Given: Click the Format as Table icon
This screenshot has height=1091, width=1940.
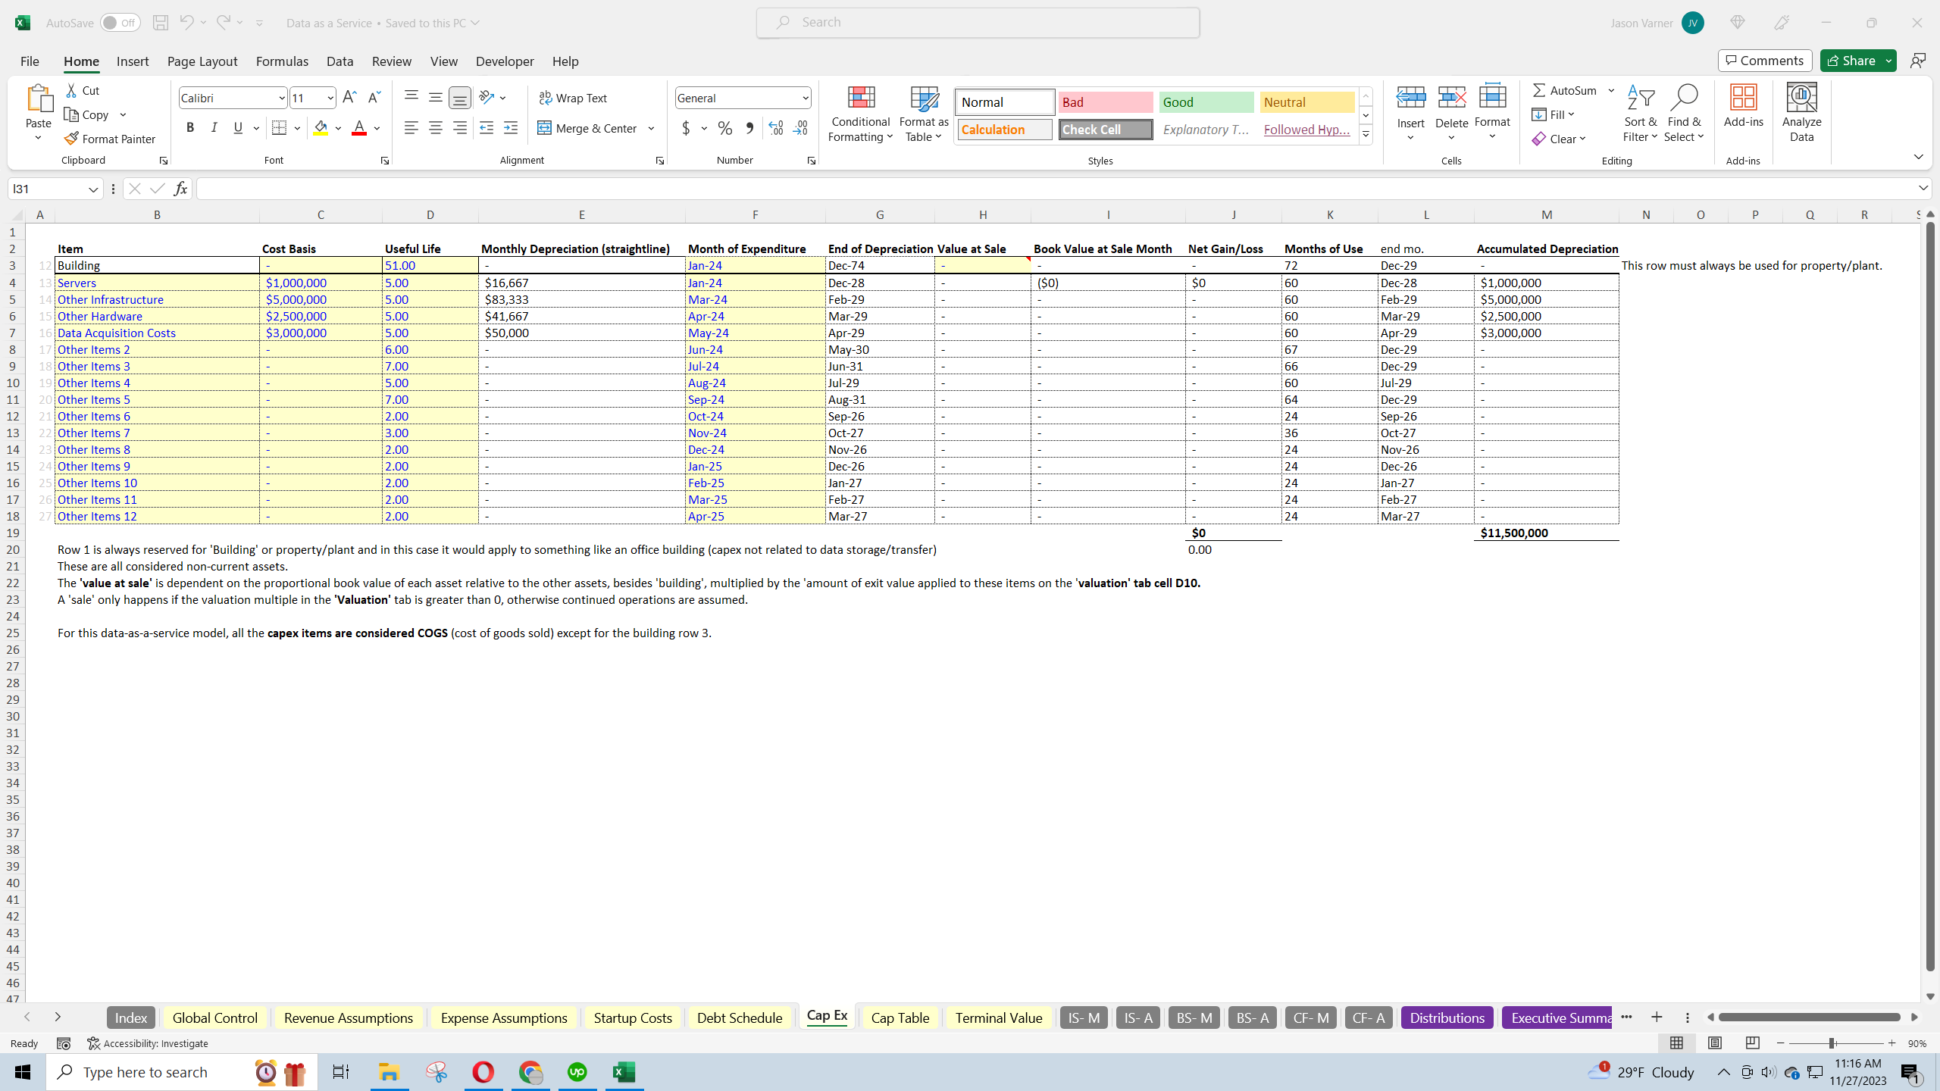Looking at the screenshot, I should pos(922,114).
